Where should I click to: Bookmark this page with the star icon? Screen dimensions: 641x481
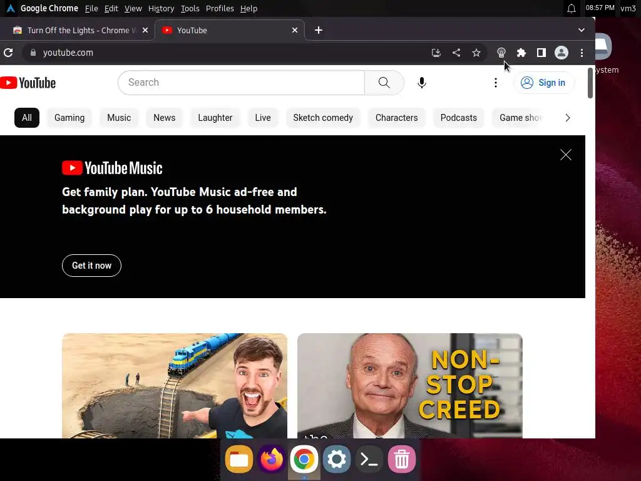[x=476, y=53]
